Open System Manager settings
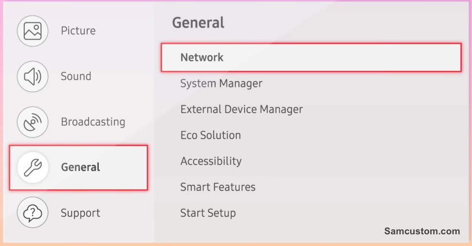The height and width of the screenshot is (246, 472). coord(221,84)
